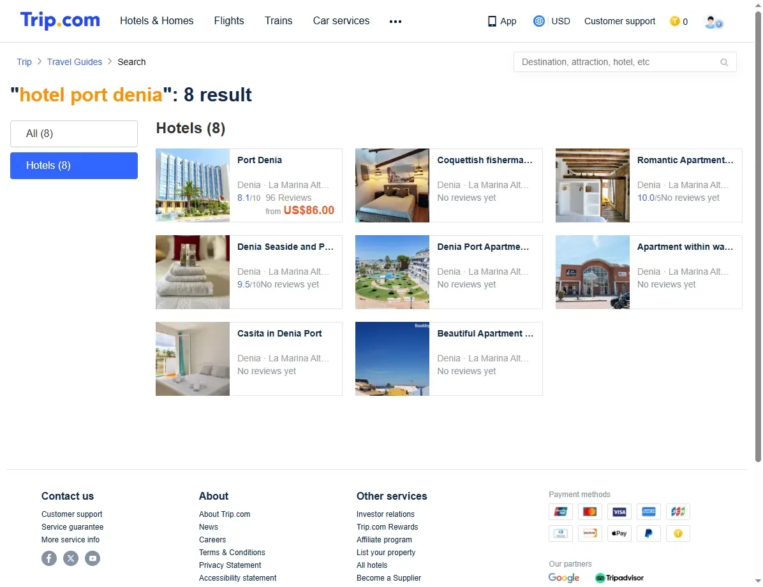Click the Google partner logo
The image size is (763, 587).
click(563, 578)
